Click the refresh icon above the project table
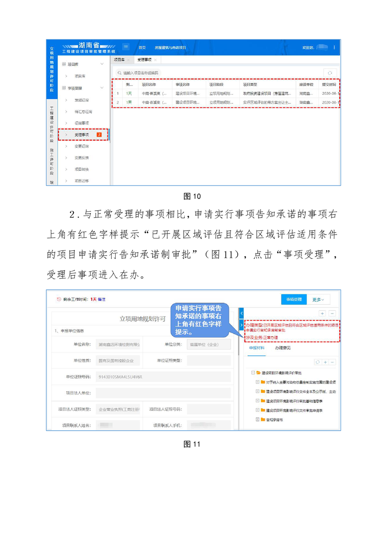This screenshot has width=384, height=544. [x=330, y=73]
